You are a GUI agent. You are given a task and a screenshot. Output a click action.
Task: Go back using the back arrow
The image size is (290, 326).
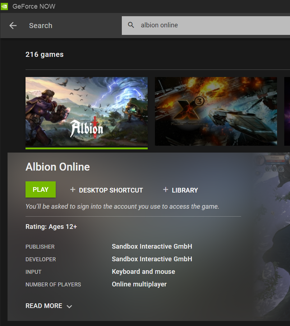[x=13, y=26]
